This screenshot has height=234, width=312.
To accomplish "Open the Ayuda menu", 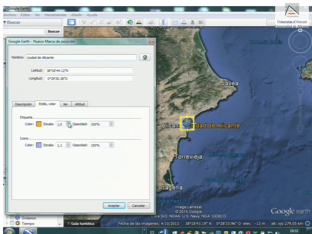I will 92,15.
